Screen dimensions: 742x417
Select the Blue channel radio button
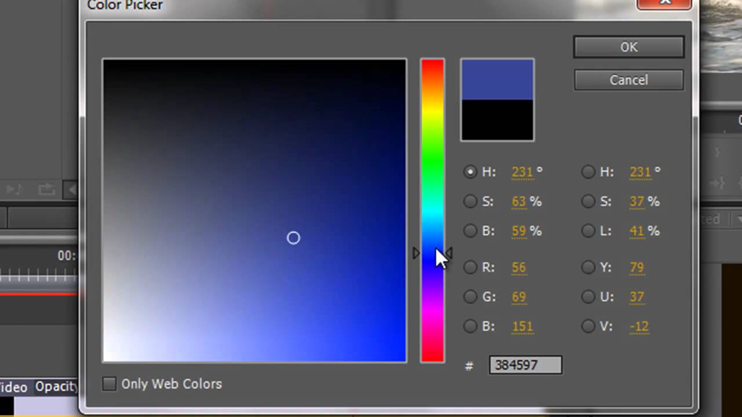pos(470,326)
